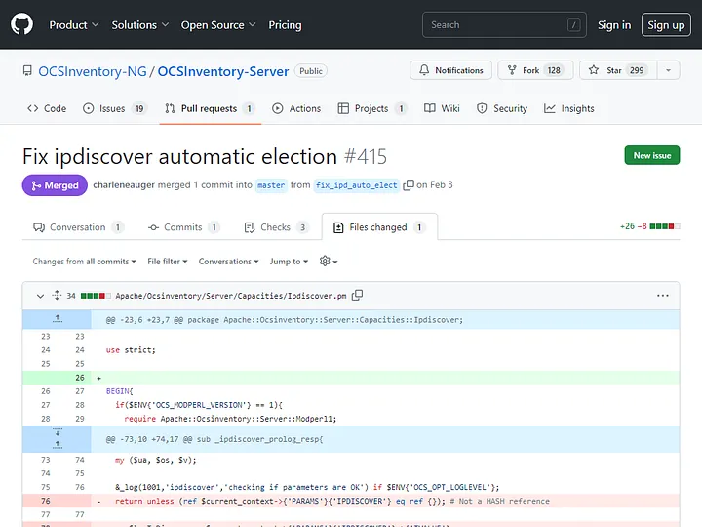Open Changes from all commits dropdown

click(x=84, y=262)
